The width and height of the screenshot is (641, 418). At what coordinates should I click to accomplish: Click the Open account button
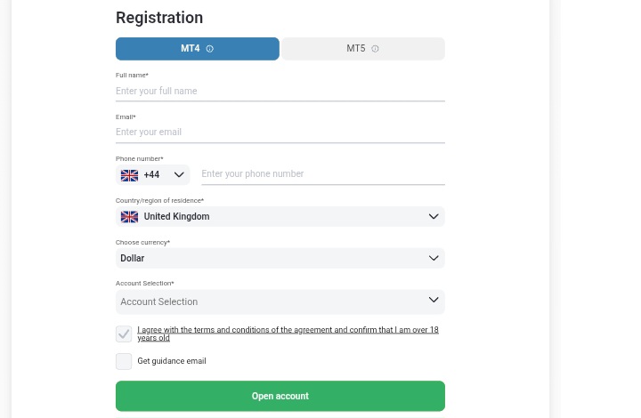click(x=280, y=396)
